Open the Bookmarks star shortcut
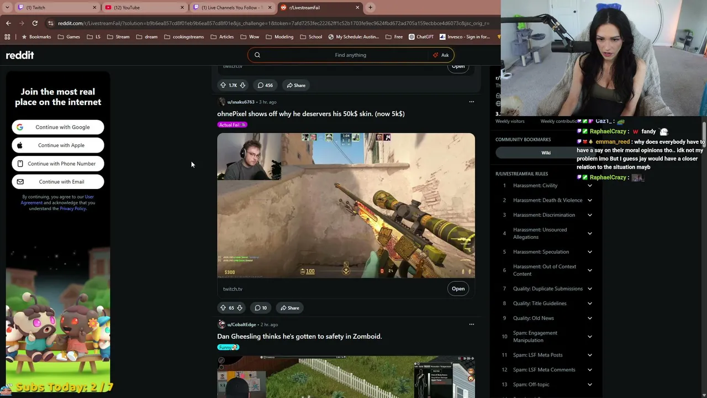Screen dimensions: 707x398 click(x=36, y=37)
